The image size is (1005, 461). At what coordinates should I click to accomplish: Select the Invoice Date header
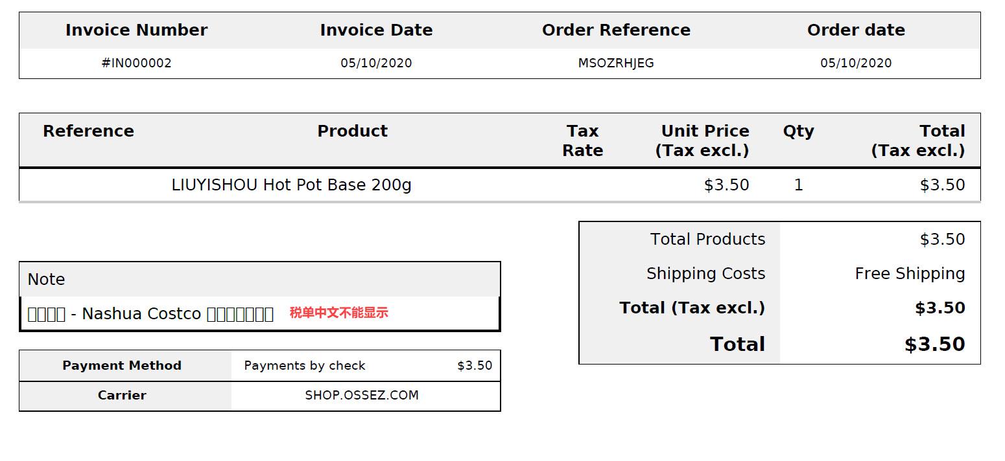[376, 30]
